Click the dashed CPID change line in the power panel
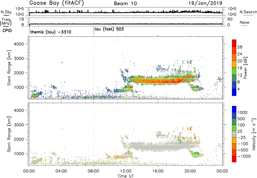This screenshot has height=178, width=257. [x=93, y=67]
